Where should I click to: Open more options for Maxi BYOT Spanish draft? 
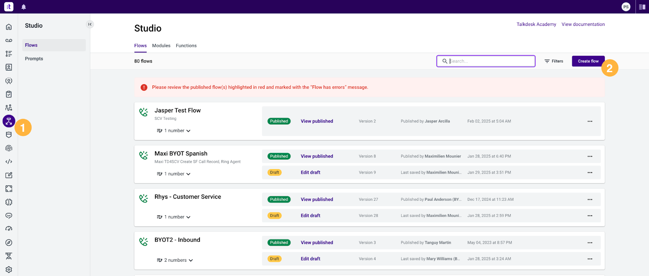(590, 172)
